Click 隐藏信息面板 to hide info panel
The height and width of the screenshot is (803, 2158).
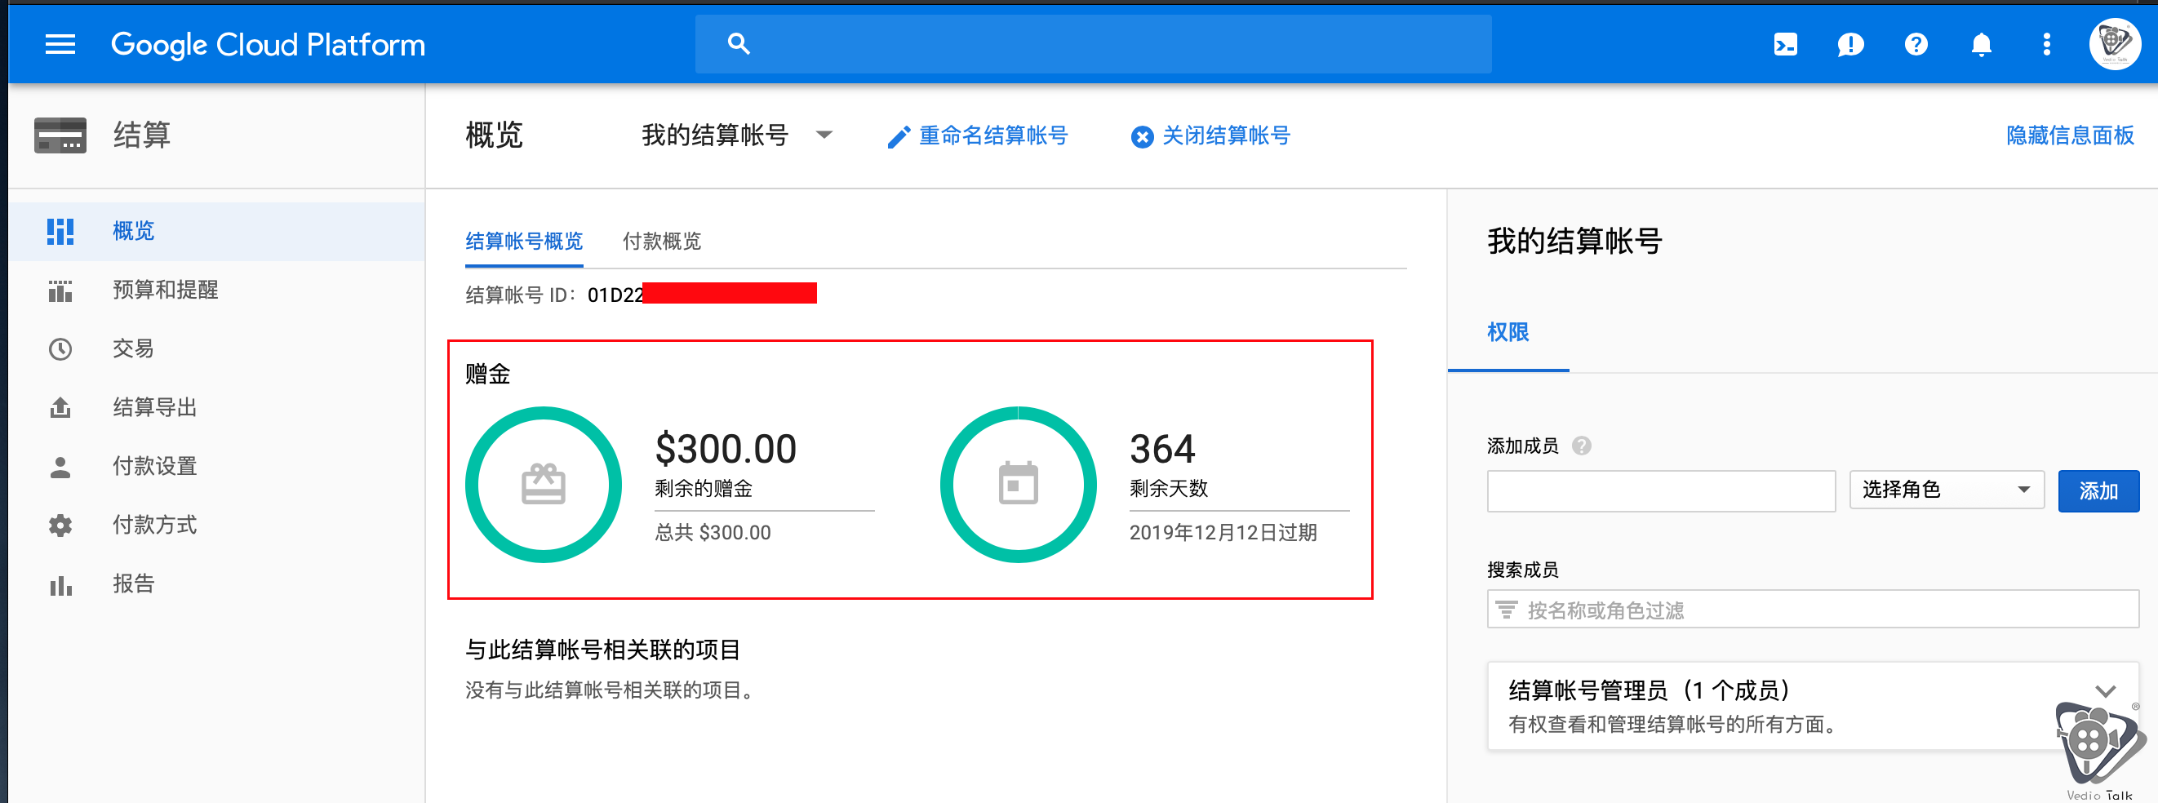2070,135
